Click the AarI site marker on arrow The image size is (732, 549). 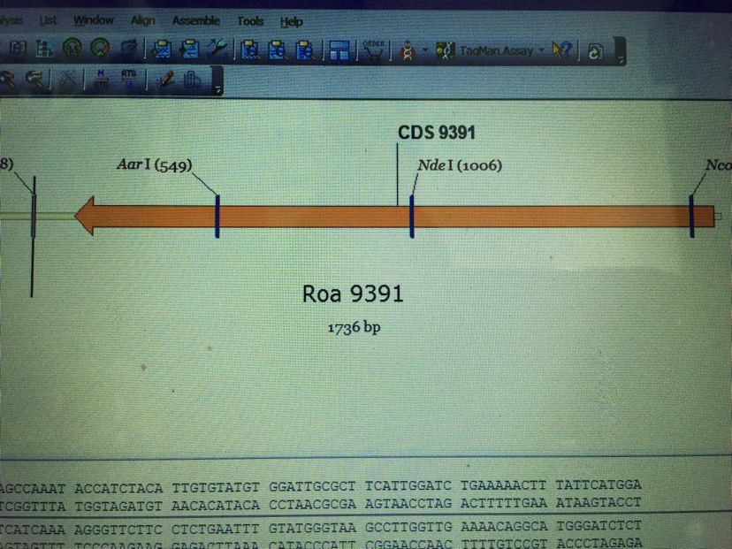[x=217, y=216]
